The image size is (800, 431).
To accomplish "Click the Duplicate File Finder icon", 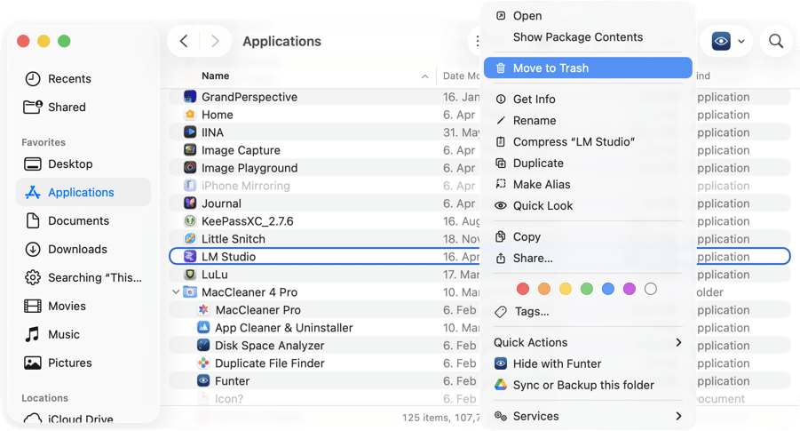I will (203, 363).
